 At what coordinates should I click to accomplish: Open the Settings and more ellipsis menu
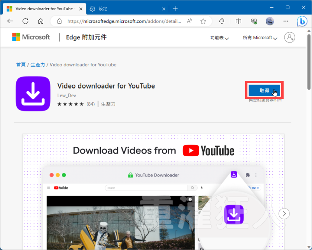[x=286, y=21]
